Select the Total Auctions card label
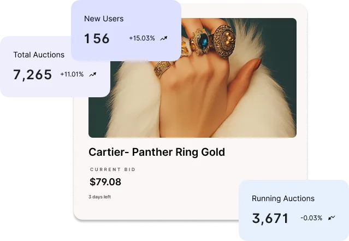349x241 pixels. tap(39, 55)
